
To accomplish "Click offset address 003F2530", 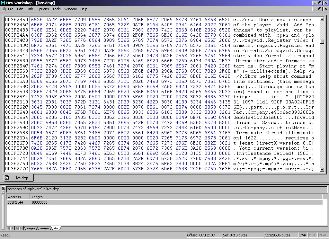I will 17,61.
